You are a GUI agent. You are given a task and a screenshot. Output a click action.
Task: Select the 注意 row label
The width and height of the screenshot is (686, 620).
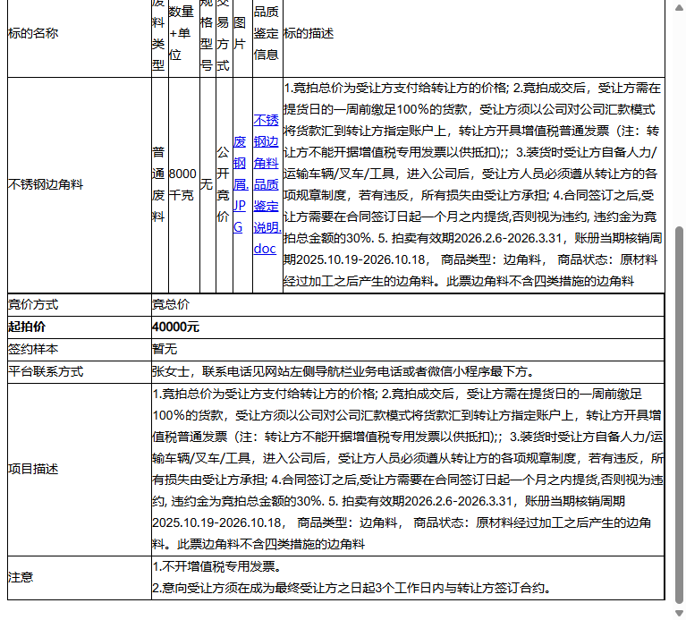(80, 578)
